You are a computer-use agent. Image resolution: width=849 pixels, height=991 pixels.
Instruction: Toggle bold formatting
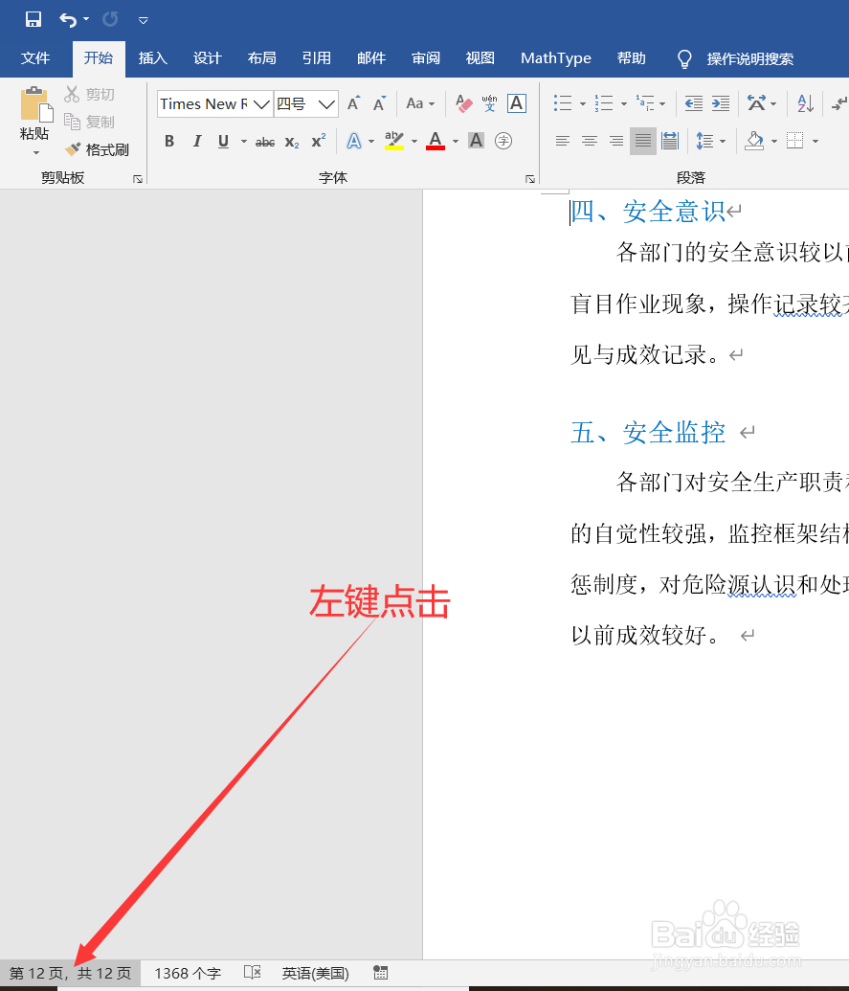(169, 141)
